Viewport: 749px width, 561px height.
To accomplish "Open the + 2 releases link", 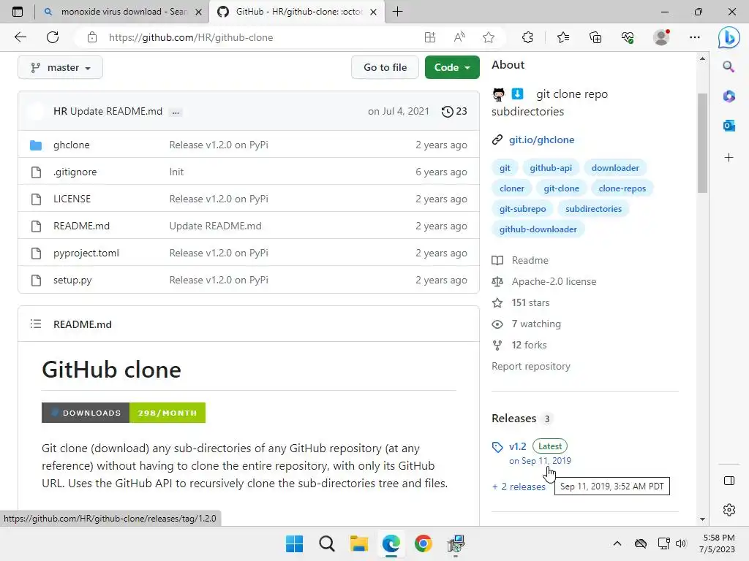I will click(519, 487).
